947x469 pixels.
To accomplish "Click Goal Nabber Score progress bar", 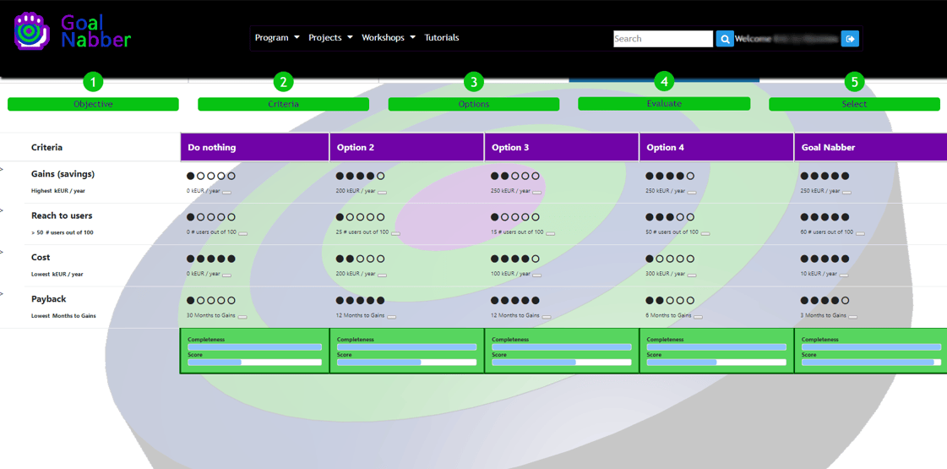I will click(x=872, y=362).
